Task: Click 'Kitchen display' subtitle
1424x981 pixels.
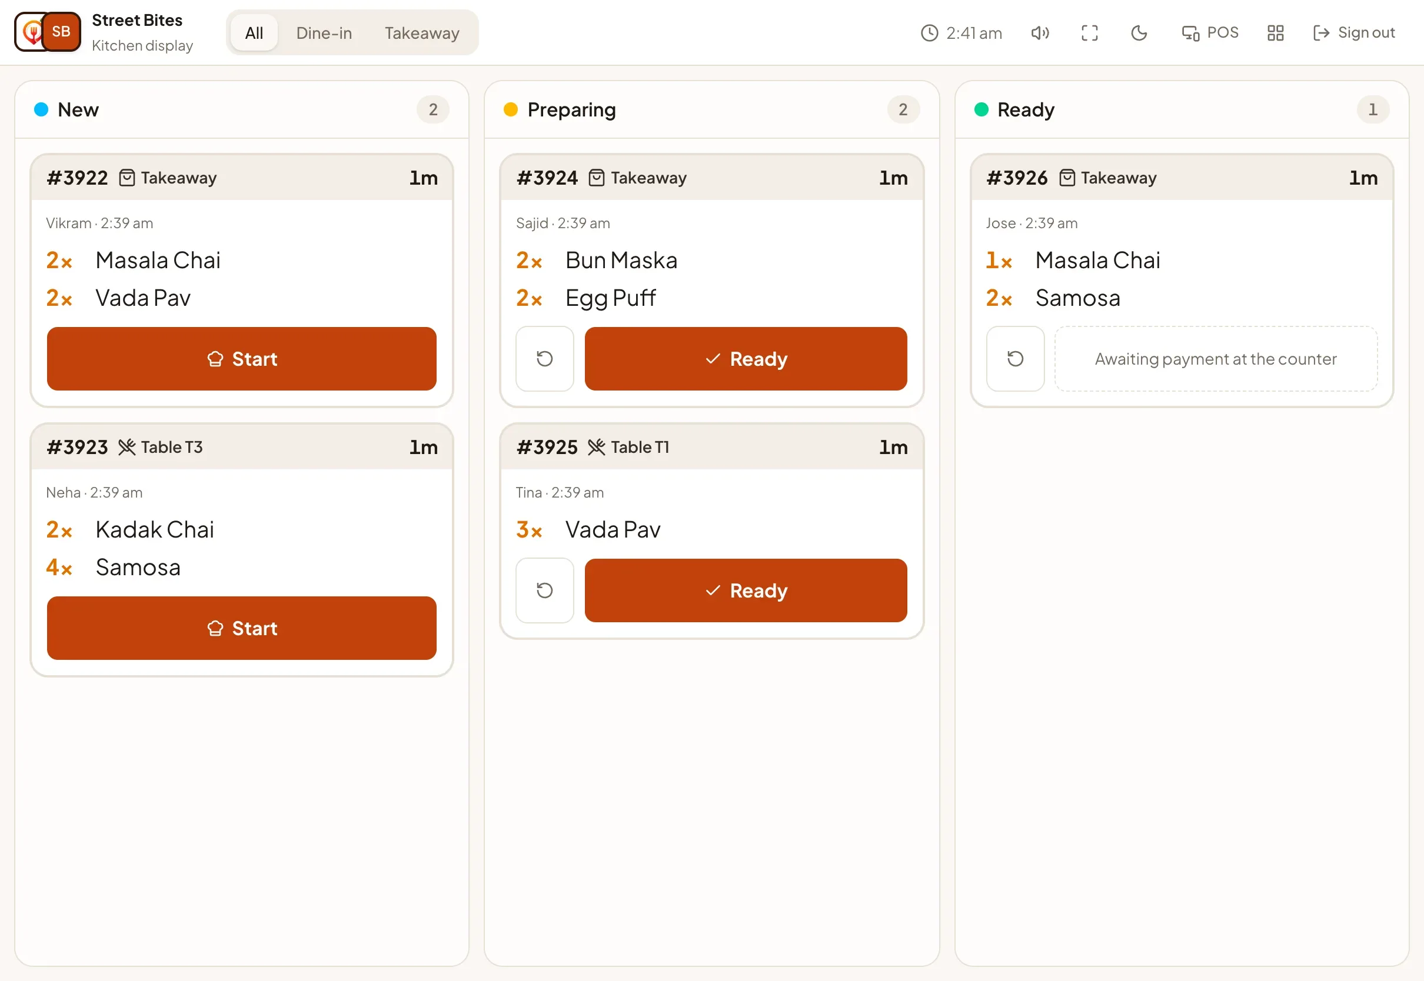Action: [x=142, y=45]
